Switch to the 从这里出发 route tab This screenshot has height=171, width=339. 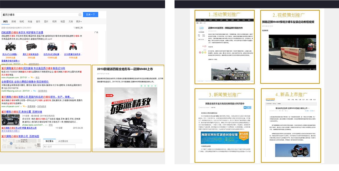[63, 141]
